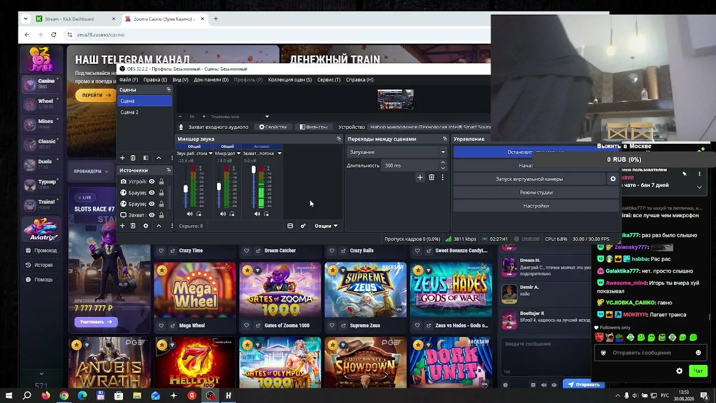Open the Захват...потока channel dropdown
This screenshot has width=716, height=403.
pyautogui.click(x=279, y=153)
